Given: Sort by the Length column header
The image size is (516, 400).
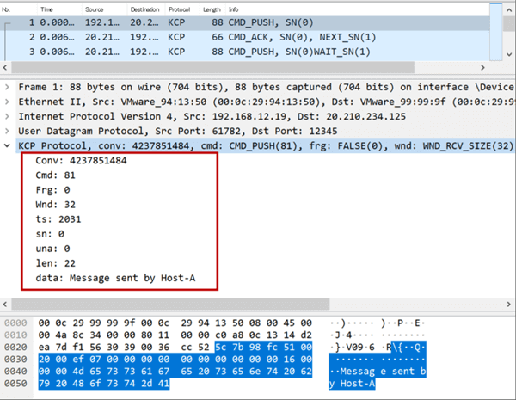Looking at the screenshot, I should point(212,9).
